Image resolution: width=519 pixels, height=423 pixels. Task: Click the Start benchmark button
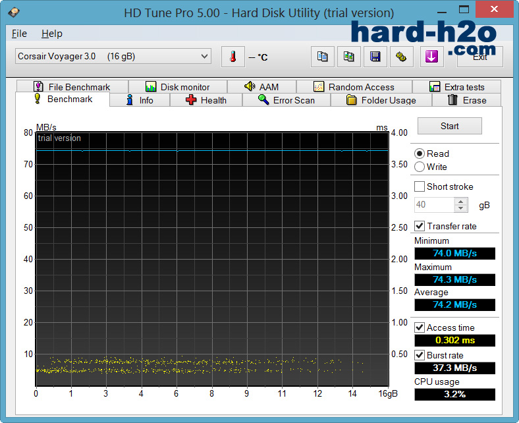449,126
